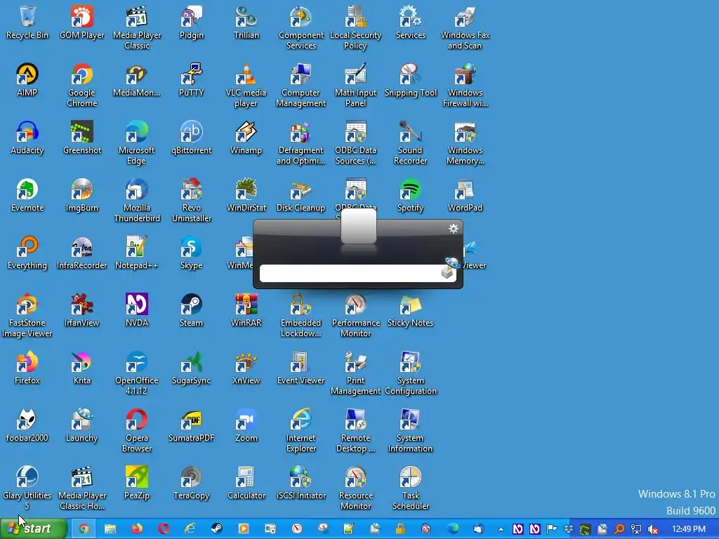The image size is (719, 539).
Task: Select the Spotify desktop shortcut
Action: coord(410,196)
